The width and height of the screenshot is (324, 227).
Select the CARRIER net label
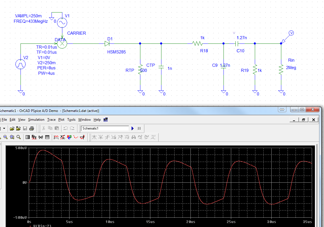pyautogui.click(x=77, y=33)
